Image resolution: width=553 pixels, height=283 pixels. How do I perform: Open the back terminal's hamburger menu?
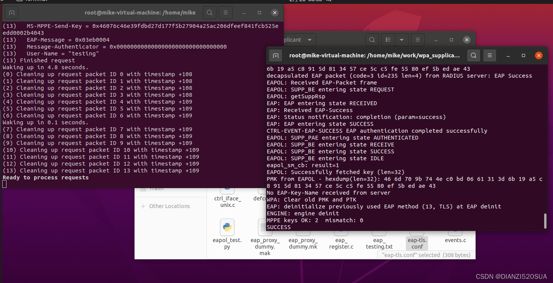(226, 12)
